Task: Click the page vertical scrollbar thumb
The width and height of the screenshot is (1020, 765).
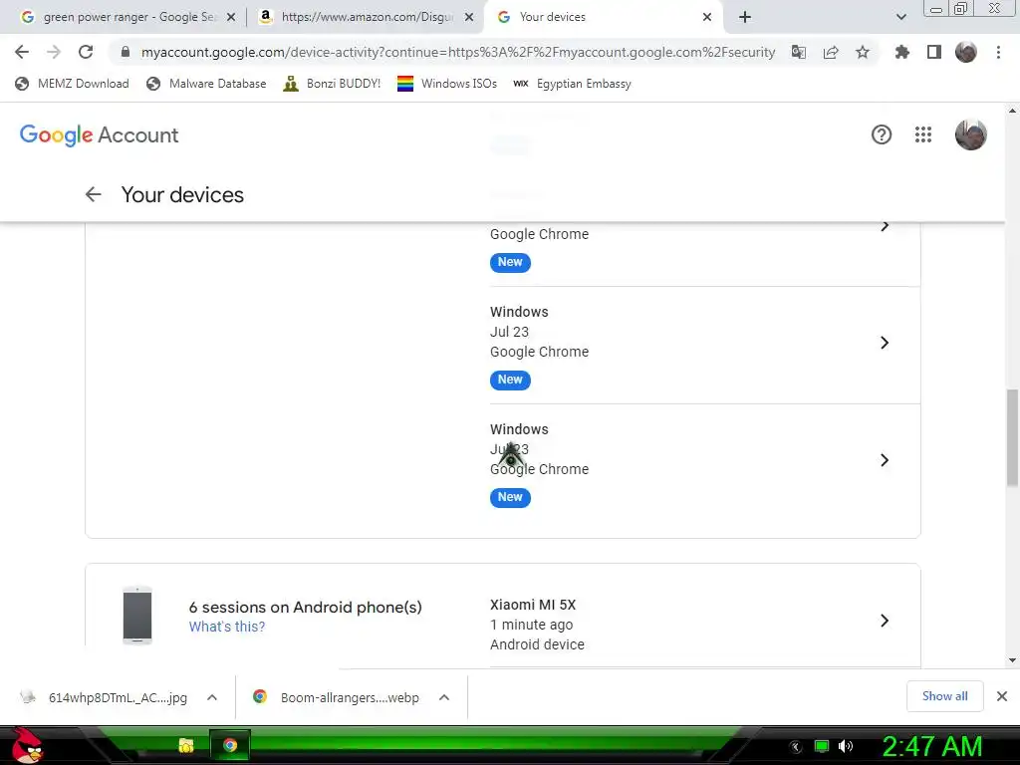Action: coord(1012,437)
